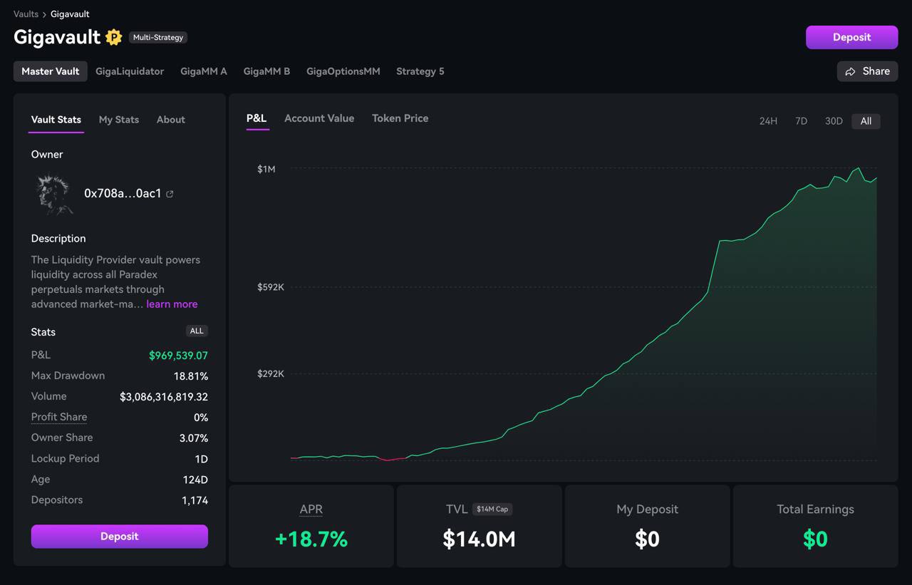Open owner address external link icon
Screen dimensions: 912x585
pos(170,194)
